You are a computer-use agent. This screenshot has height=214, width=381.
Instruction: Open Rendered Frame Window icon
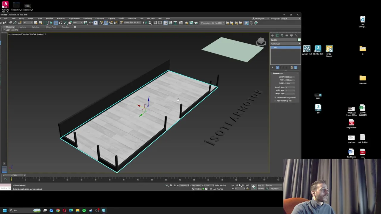tap(191, 23)
